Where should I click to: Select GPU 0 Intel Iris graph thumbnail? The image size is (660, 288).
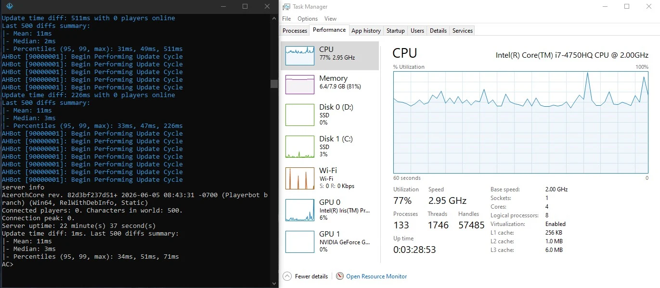(x=300, y=210)
